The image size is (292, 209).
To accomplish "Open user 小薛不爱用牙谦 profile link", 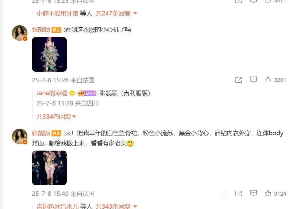I will 57,13.
